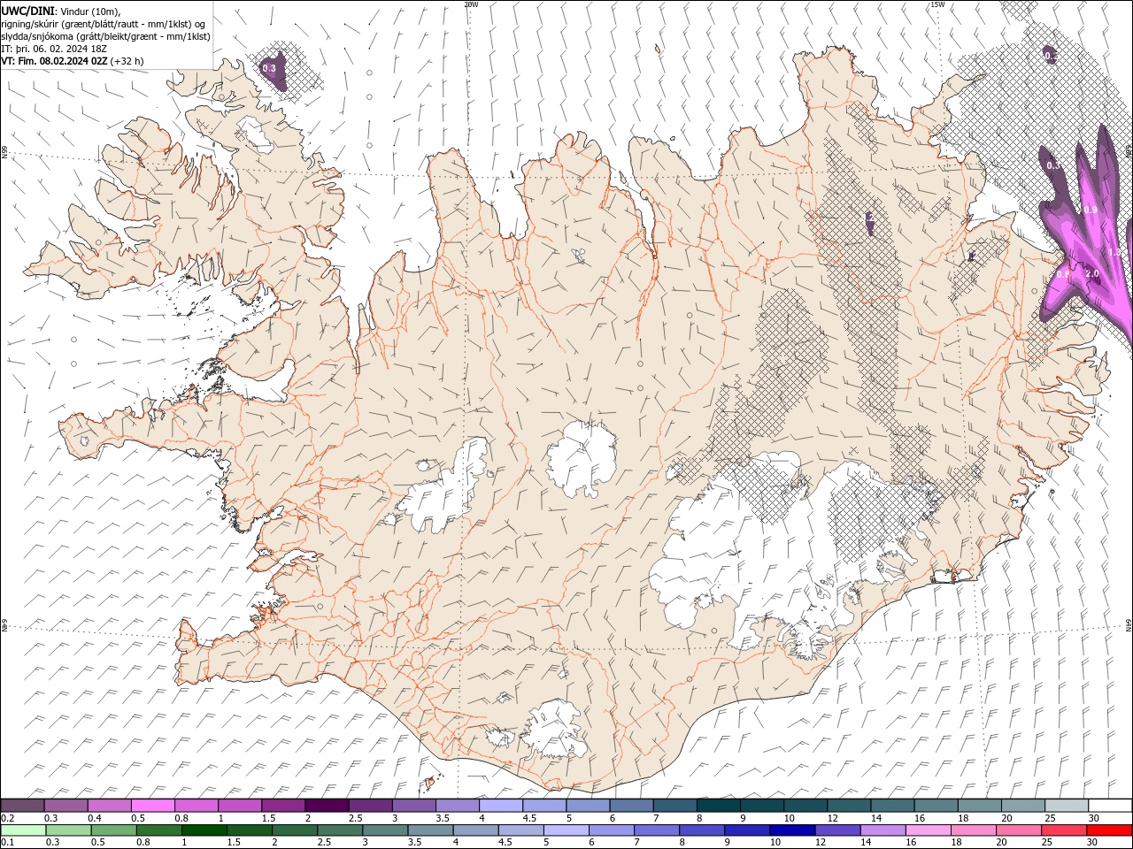Viewport: 1133px width, 849px height.
Task: Click the 0.3 value on eastern offshore plume
Action: pos(1053,165)
